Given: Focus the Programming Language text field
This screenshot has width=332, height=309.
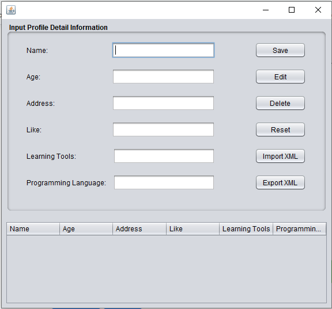Looking at the screenshot, I should point(164,182).
